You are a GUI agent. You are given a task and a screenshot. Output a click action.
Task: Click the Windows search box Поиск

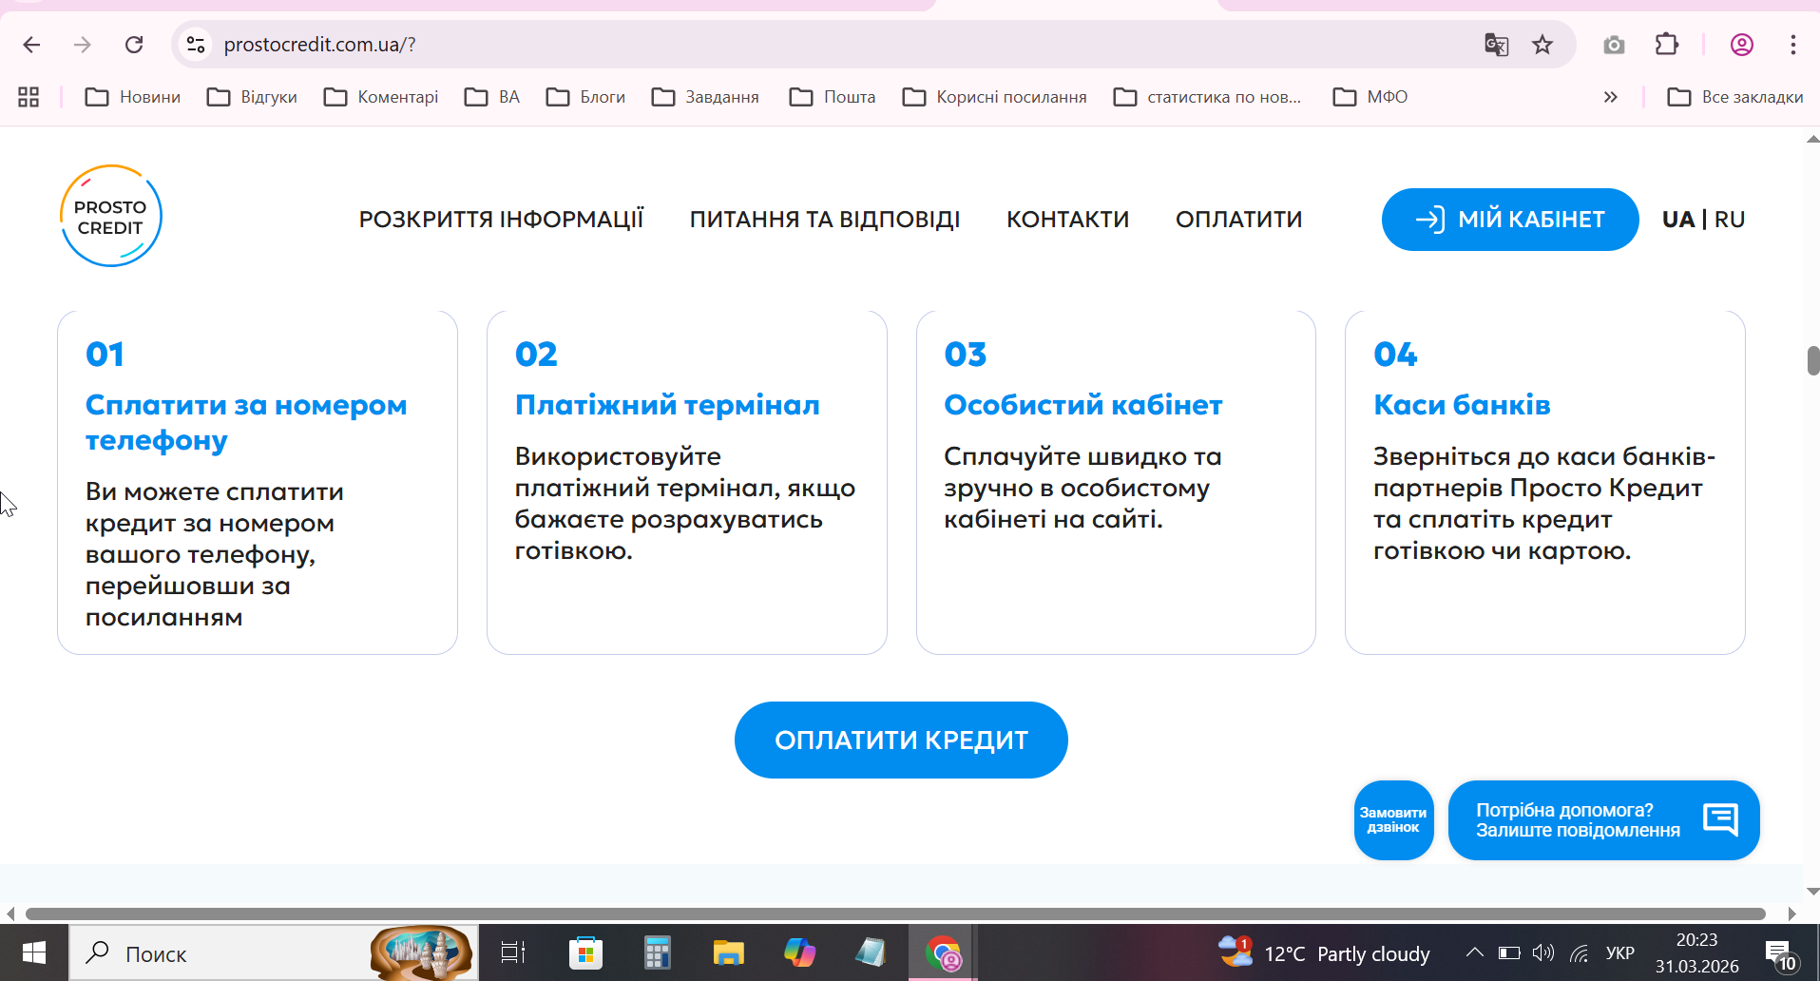click(x=274, y=952)
